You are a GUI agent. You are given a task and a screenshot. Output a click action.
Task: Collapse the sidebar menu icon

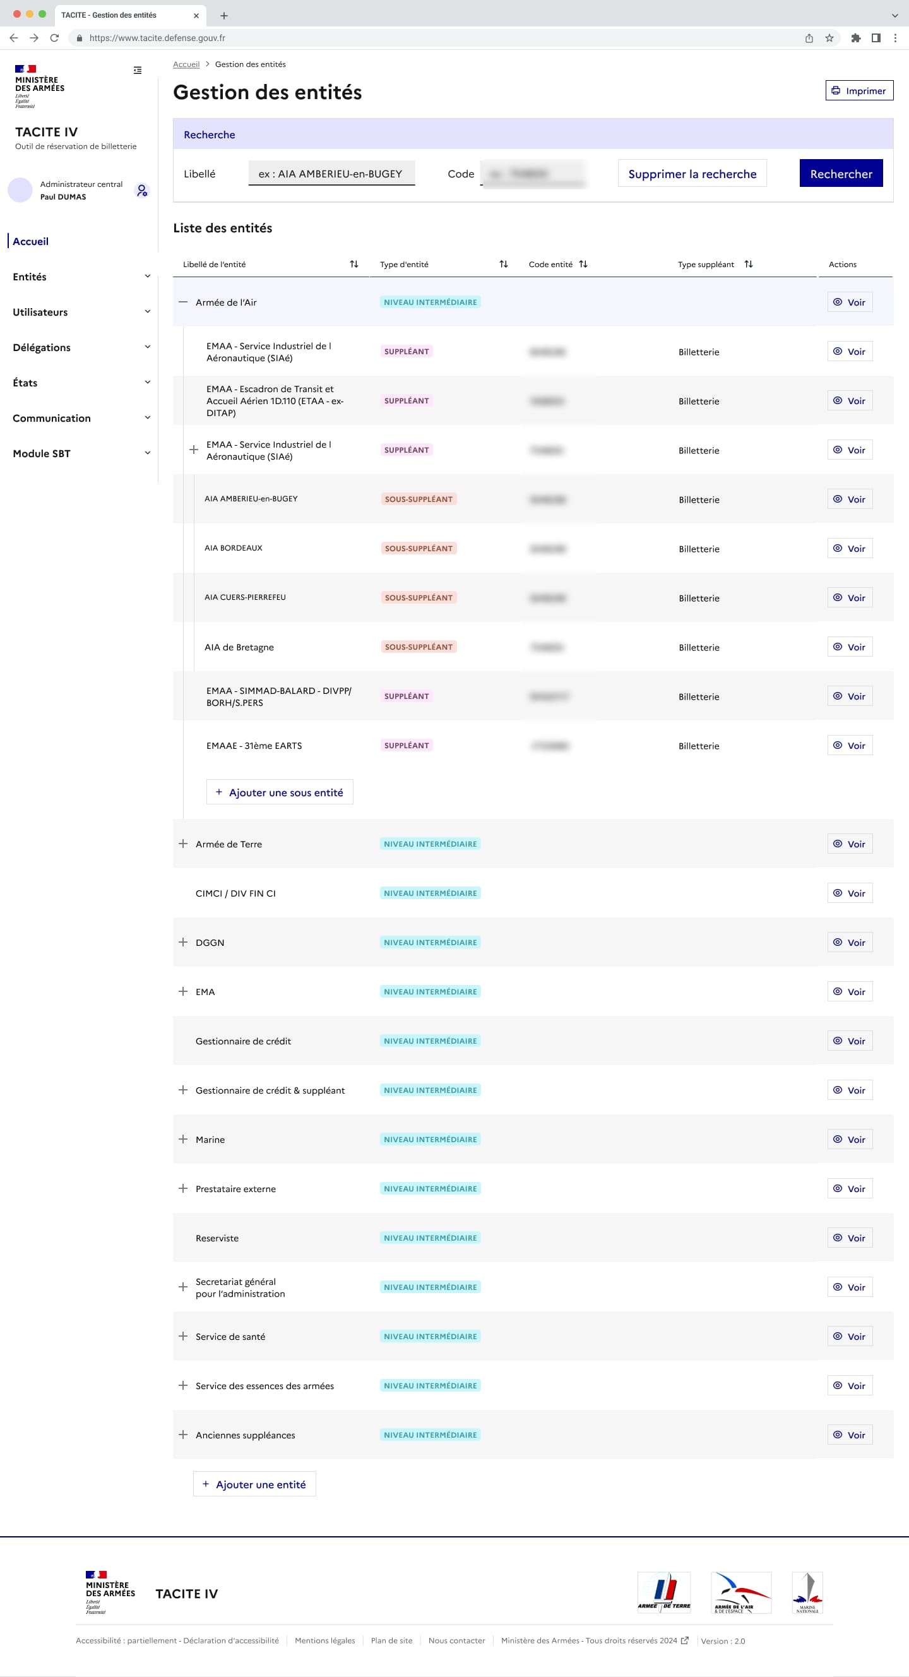137,70
